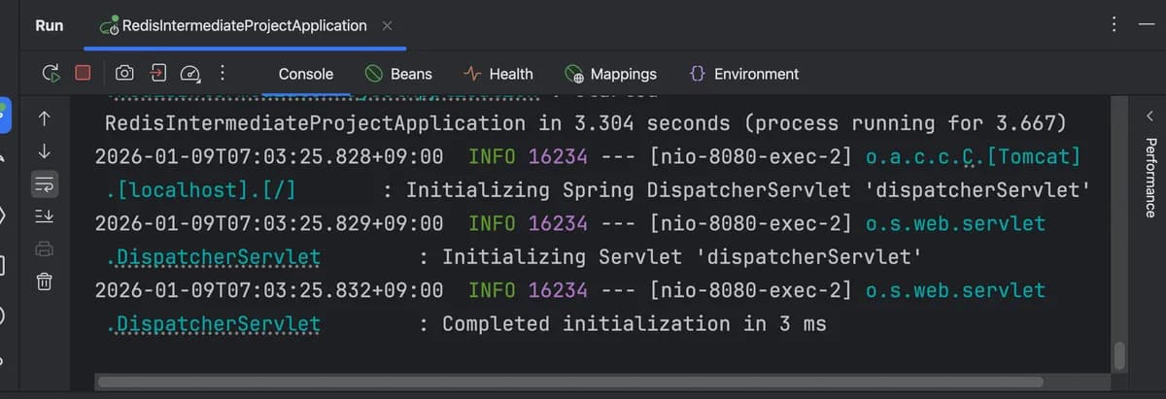Jump up with the up arrow gutter icon
1166x399 pixels.
coord(44,119)
